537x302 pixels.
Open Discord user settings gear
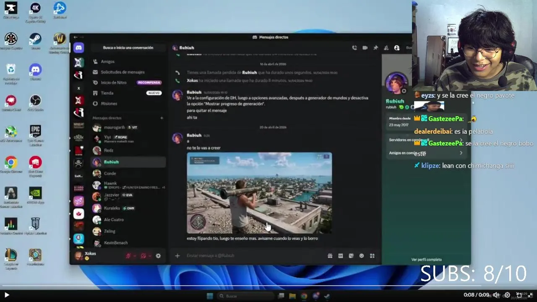158,255
